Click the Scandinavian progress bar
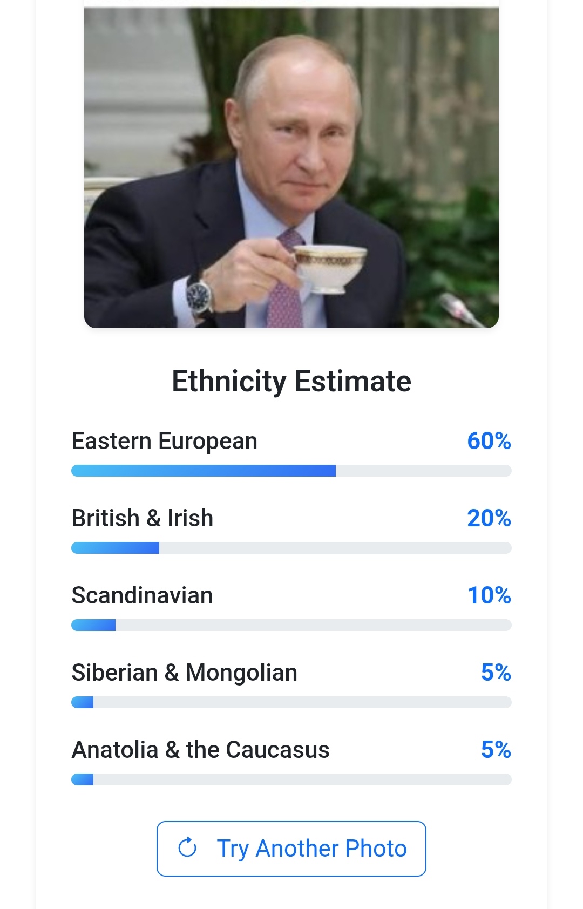Screen dimensions: 583x909 291,625
